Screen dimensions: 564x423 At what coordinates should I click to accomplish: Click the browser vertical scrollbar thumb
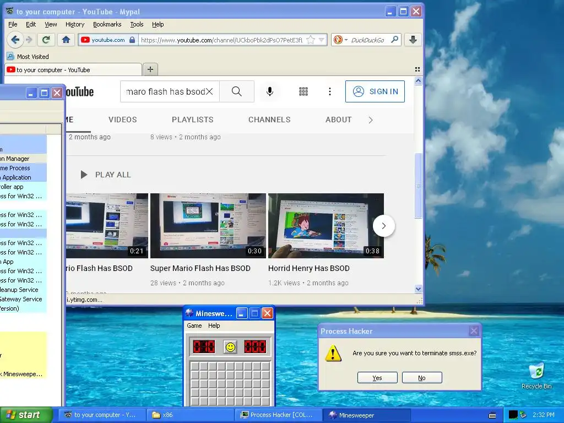tap(418, 186)
